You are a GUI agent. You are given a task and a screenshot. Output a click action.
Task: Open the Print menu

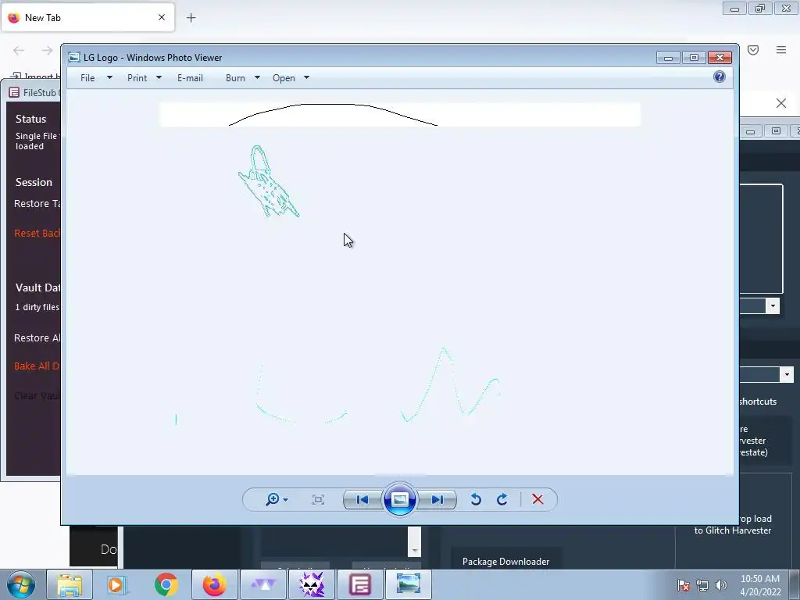pyautogui.click(x=137, y=78)
